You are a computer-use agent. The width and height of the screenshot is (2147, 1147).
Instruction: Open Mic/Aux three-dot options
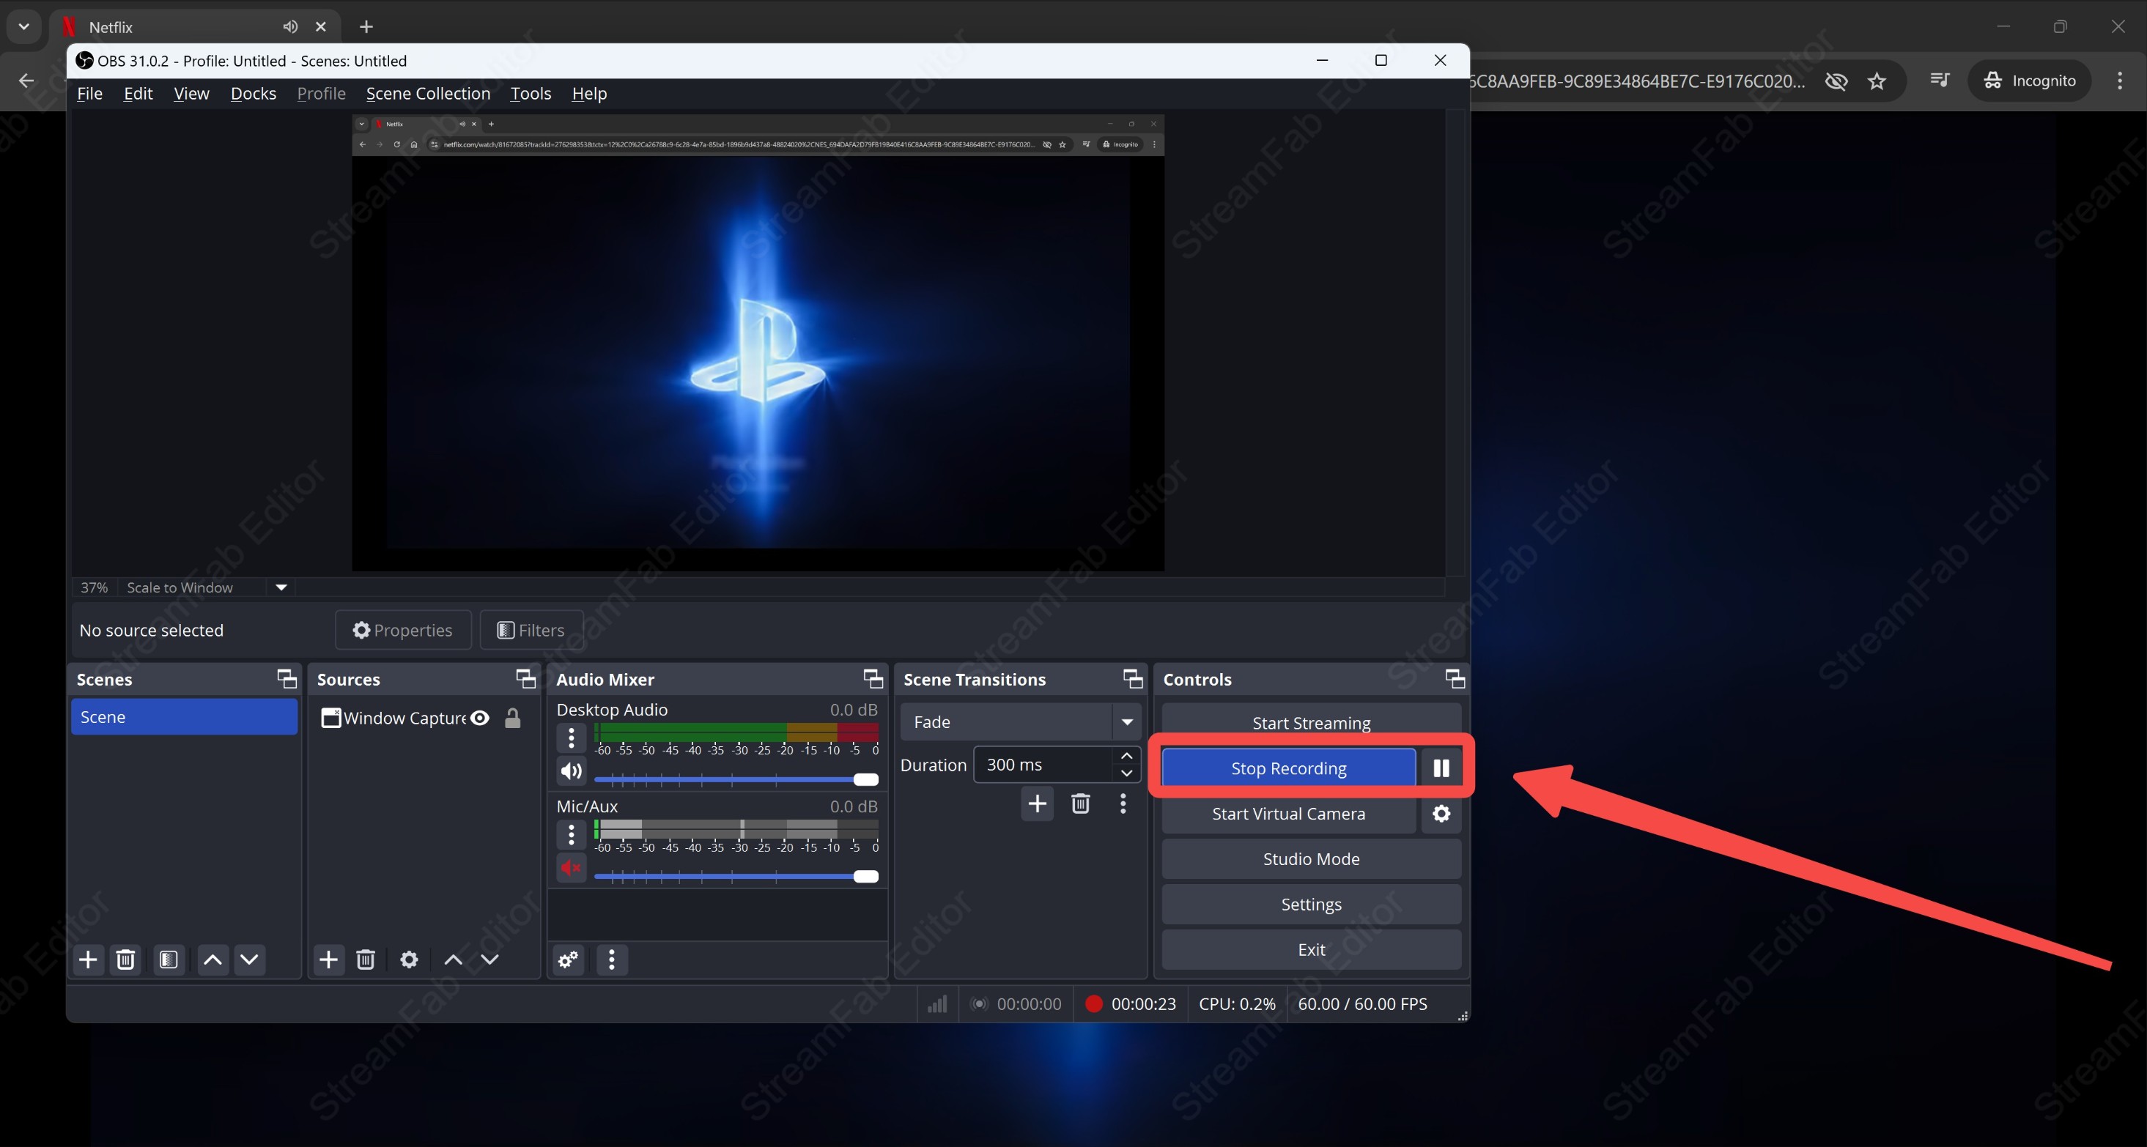coord(571,834)
